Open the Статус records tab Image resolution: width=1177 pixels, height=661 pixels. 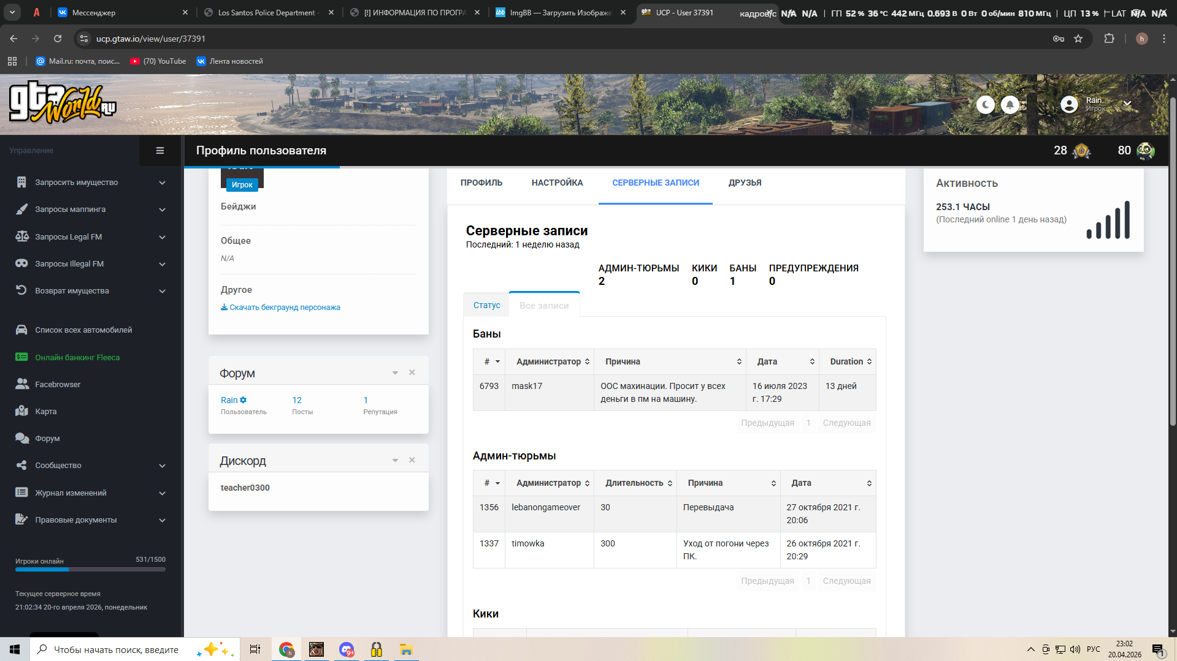486,305
